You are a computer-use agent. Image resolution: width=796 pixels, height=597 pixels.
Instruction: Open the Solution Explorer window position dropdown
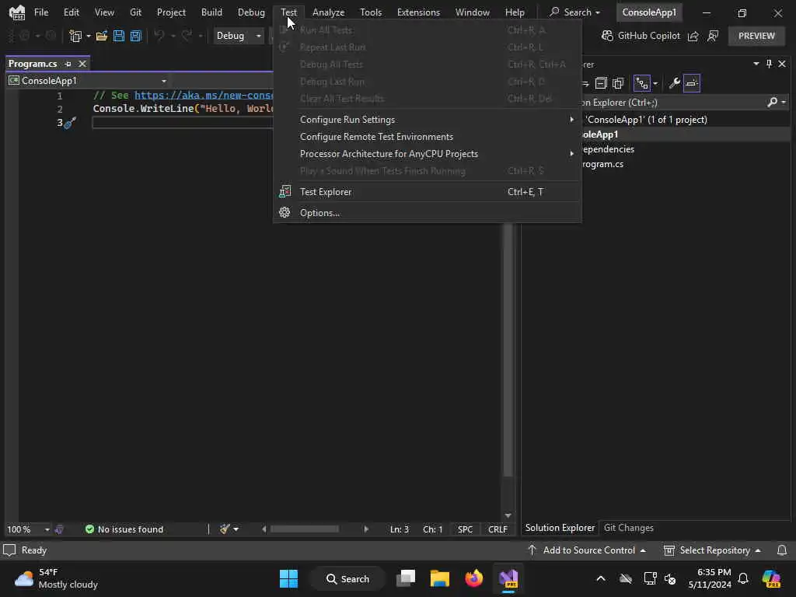tap(756, 64)
